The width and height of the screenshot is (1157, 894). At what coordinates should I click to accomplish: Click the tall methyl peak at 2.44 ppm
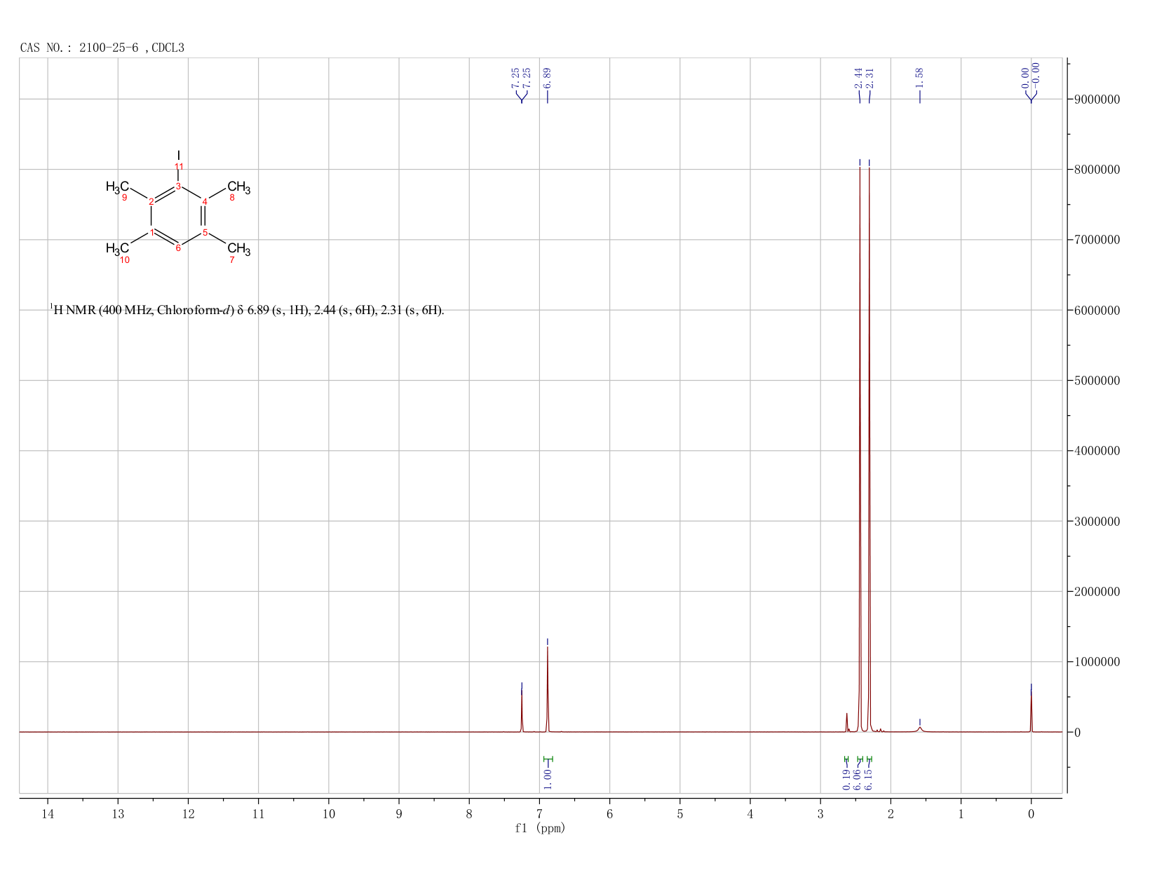(x=860, y=449)
